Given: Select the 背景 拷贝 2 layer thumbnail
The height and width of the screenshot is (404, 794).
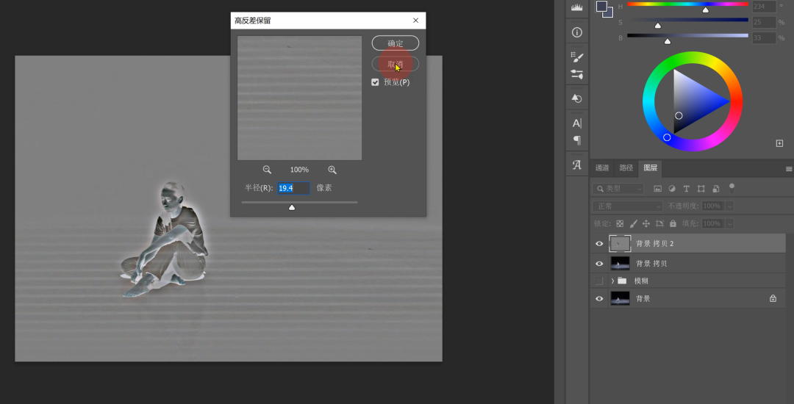Looking at the screenshot, I should [620, 244].
